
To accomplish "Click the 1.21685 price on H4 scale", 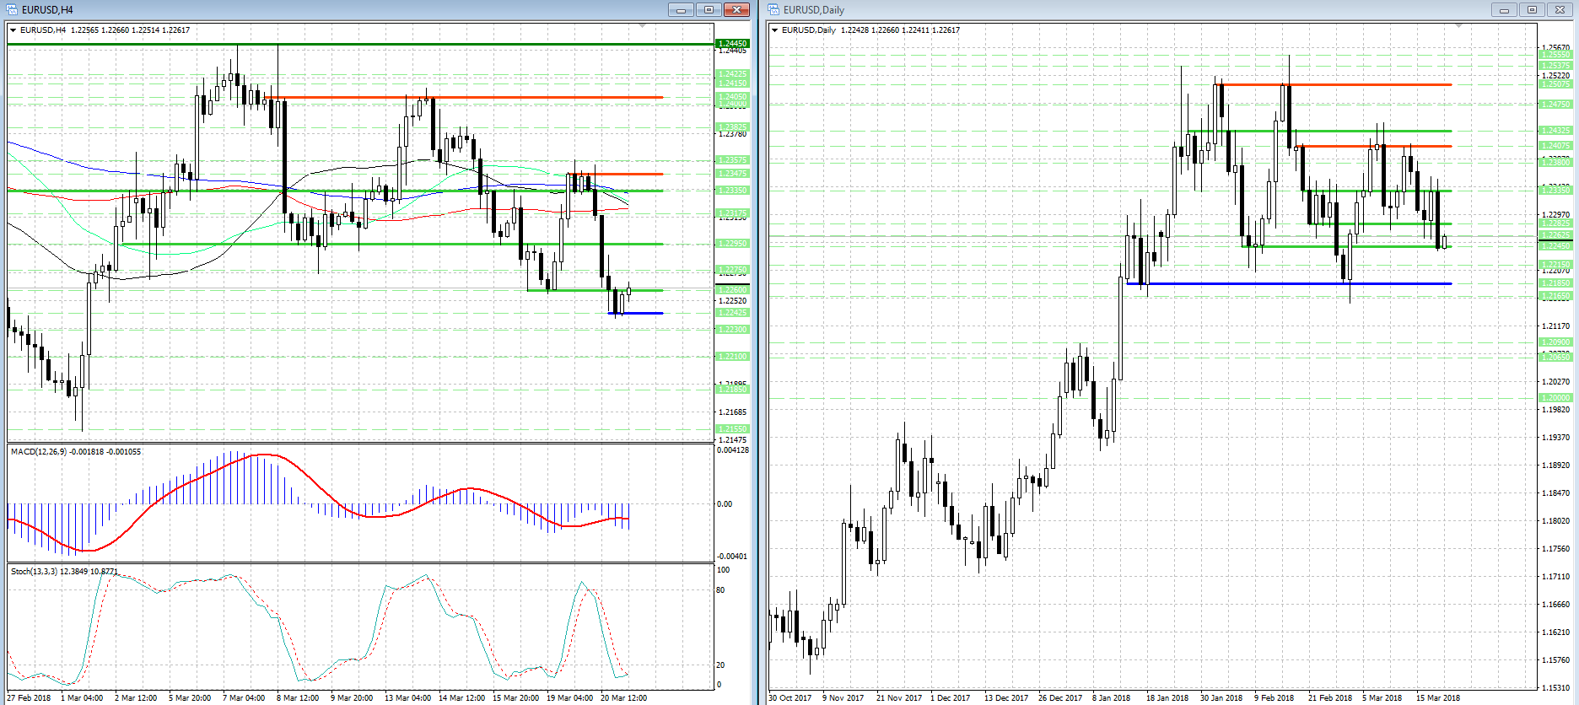I will pyautogui.click(x=732, y=412).
